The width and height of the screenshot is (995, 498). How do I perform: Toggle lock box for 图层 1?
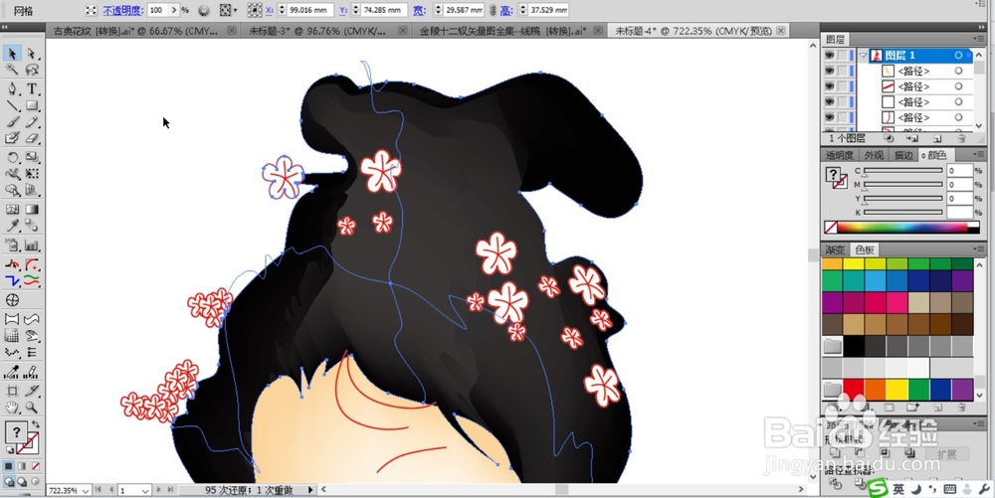842,56
